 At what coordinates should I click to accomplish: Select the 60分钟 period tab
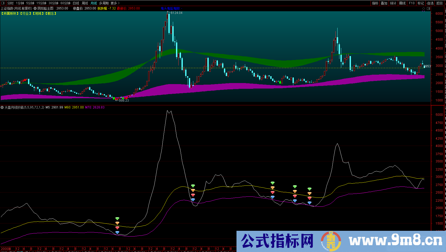pos(65,3)
